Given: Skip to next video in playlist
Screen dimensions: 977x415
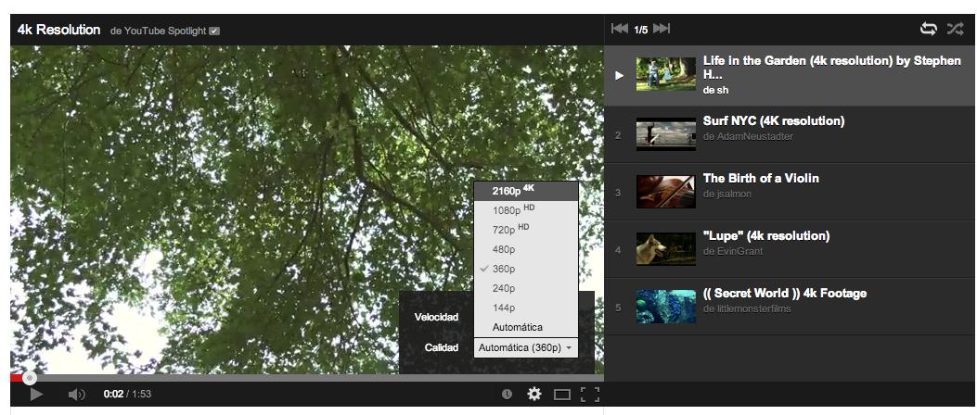Looking at the screenshot, I should click(662, 29).
